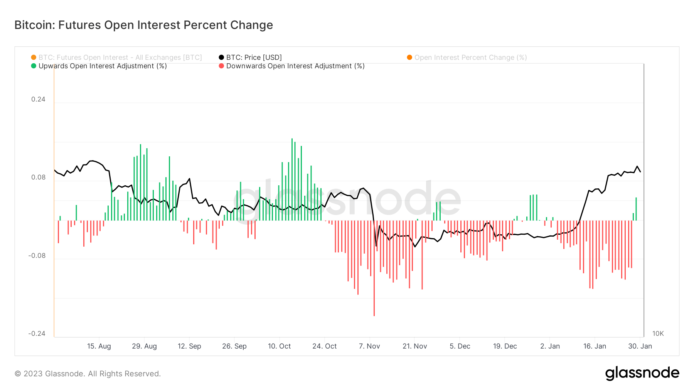Click the glassnode logo at bottom right
Viewport: 694px width, 391px height.
642,373
